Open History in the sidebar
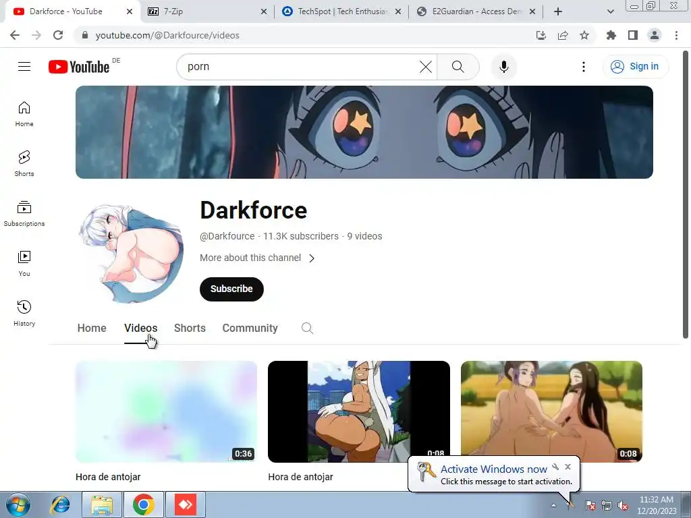 coord(24,313)
